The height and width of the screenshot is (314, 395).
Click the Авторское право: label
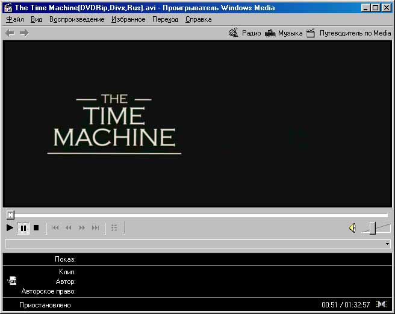(x=49, y=291)
